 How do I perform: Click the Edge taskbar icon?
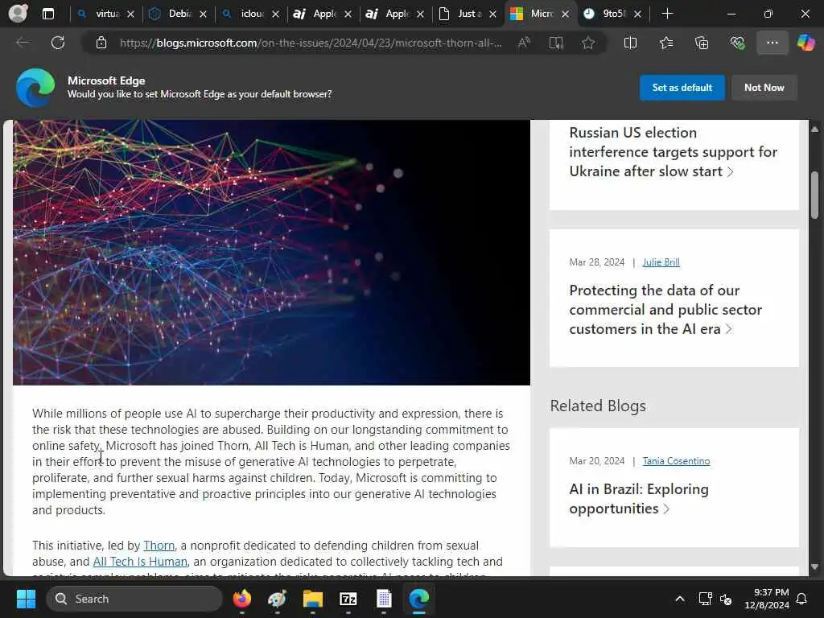418,599
